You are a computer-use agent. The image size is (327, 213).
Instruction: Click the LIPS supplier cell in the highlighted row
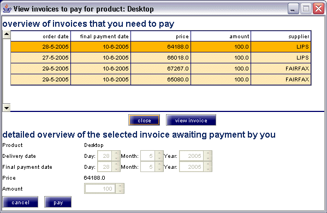(281, 47)
